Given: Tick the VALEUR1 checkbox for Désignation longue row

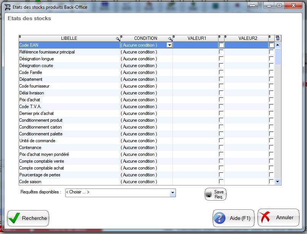Looking at the screenshot, I should (x=221, y=59).
